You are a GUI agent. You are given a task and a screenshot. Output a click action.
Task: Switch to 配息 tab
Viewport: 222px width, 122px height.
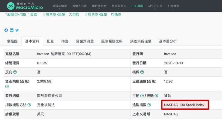pyautogui.click(x=50, y=41)
